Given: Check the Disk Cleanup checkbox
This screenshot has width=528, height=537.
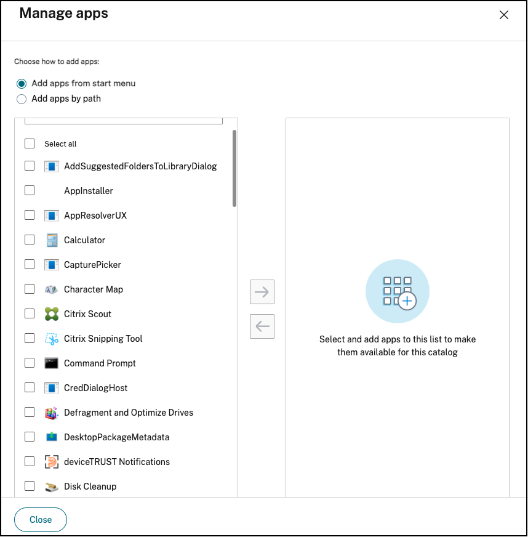Looking at the screenshot, I should tap(30, 486).
